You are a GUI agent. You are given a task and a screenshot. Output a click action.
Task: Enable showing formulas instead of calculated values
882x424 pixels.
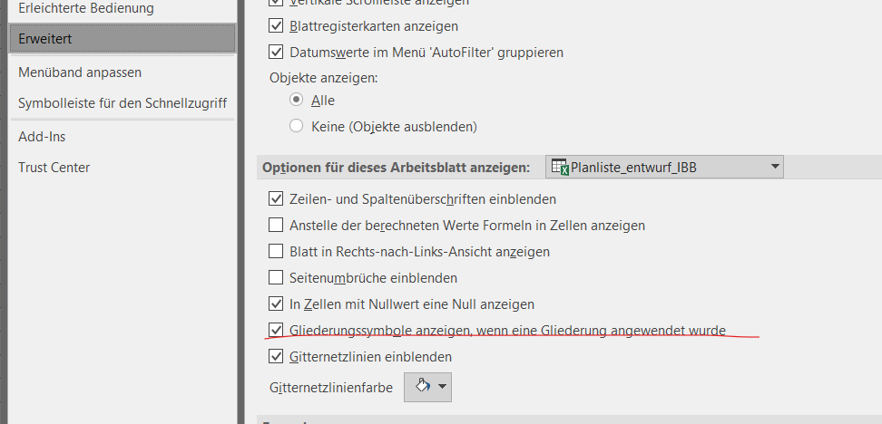277,225
